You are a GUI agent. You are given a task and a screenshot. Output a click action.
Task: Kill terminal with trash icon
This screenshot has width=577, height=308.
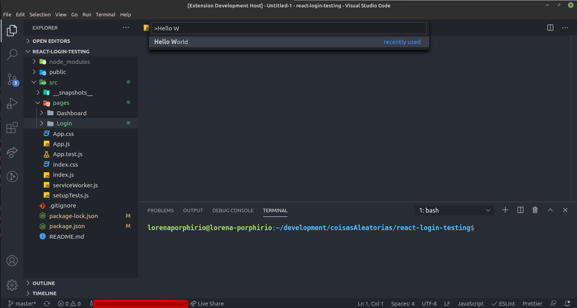click(x=535, y=210)
